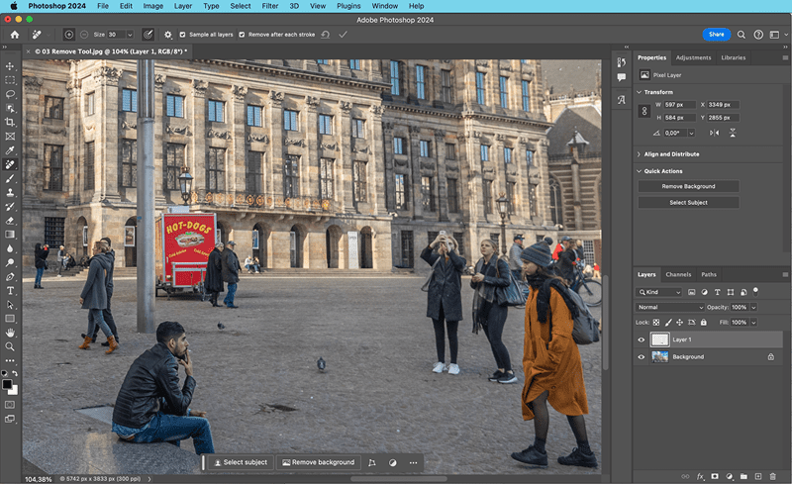Screen dimensions: 792x484
Task: Hide Layer 1 using its eye icon
Action: [x=642, y=340]
